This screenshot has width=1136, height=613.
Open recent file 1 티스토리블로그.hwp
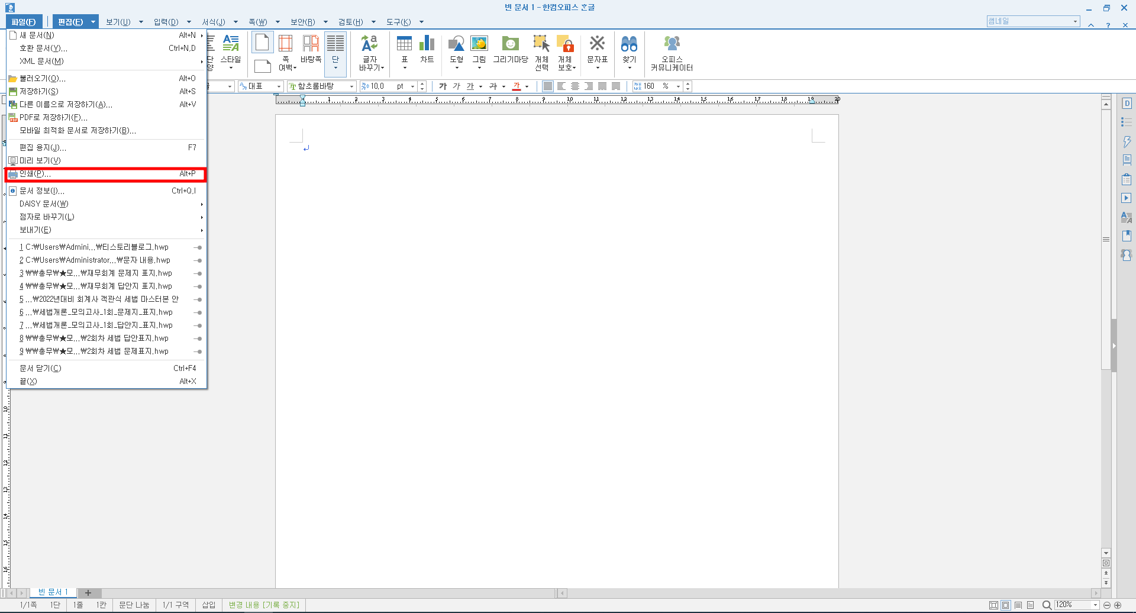coord(106,247)
